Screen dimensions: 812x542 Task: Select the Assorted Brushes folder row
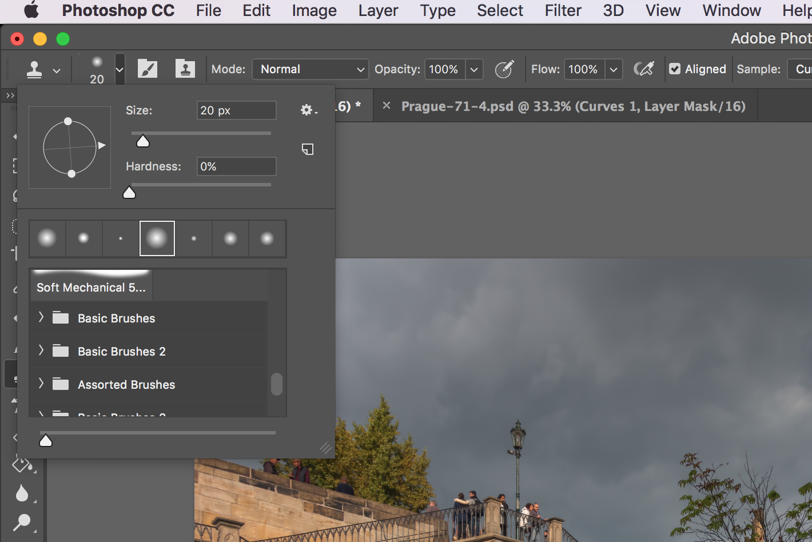click(x=149, y=385)
